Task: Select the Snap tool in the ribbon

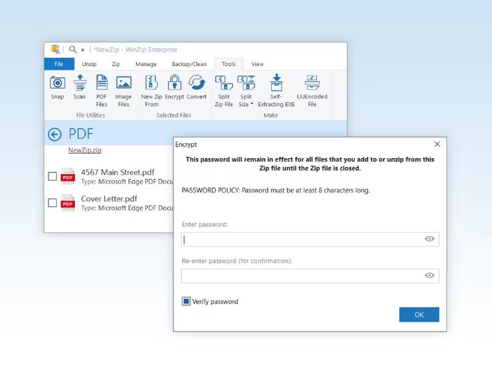Action: click(x=57, y=86)
